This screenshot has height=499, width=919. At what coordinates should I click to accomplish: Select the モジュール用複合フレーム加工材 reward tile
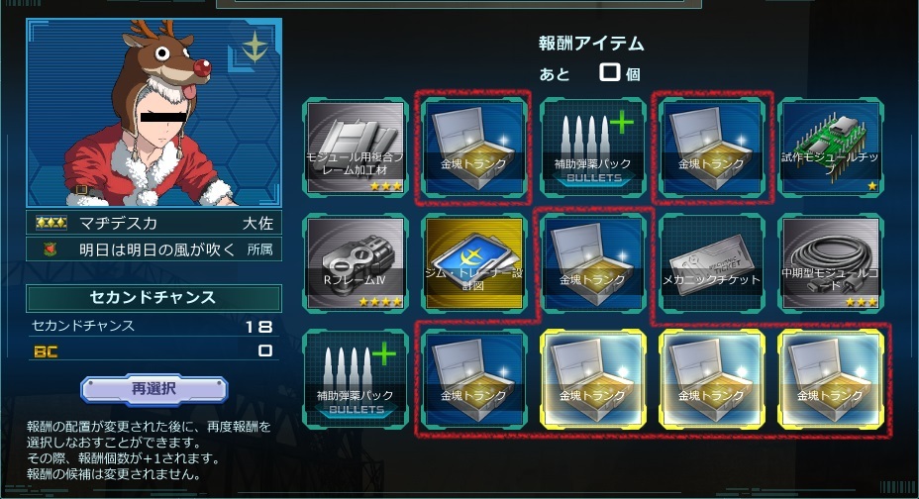coord(356,147)
